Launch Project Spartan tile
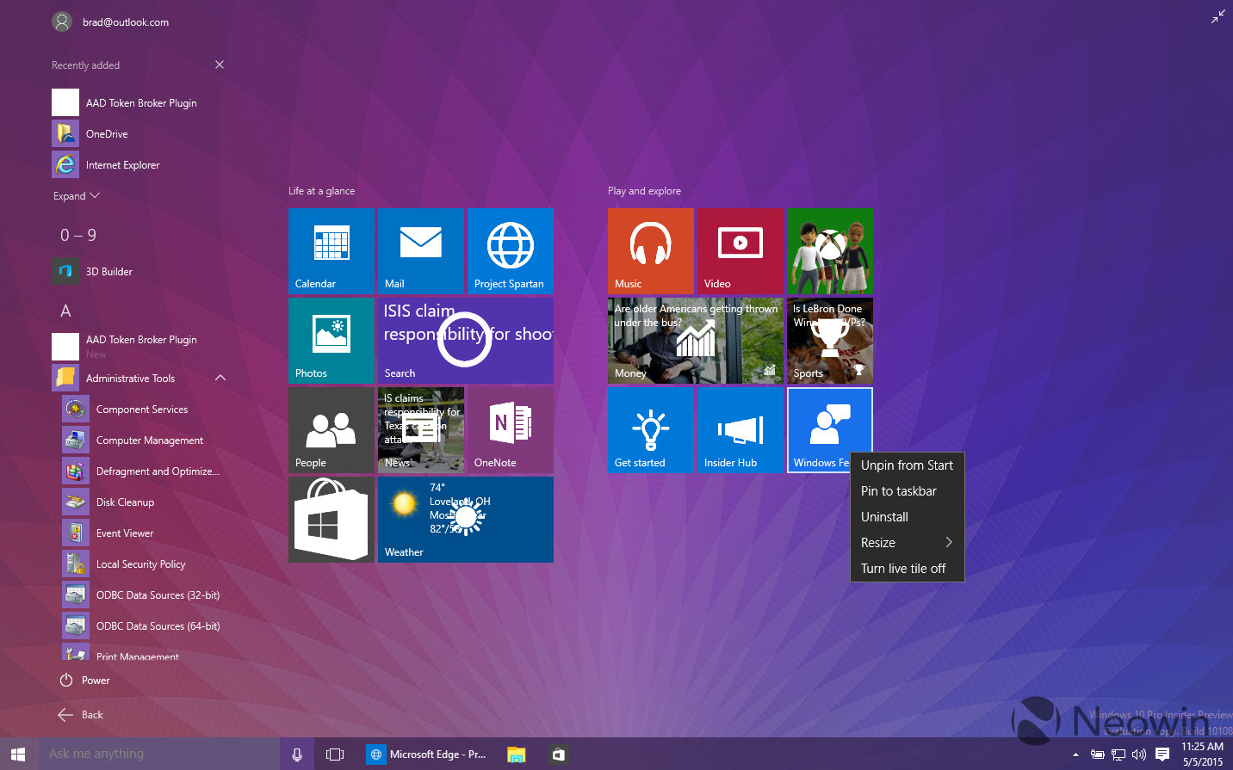The image size is (1233, 770). click(x=511, y=250)
